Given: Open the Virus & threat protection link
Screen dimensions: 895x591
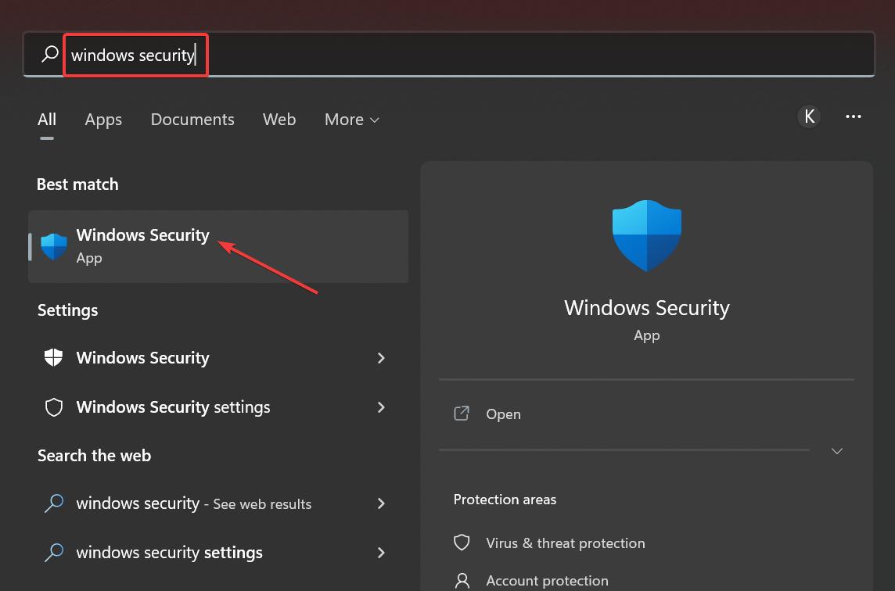Looking at the screenshot, I should coord(565,543).
